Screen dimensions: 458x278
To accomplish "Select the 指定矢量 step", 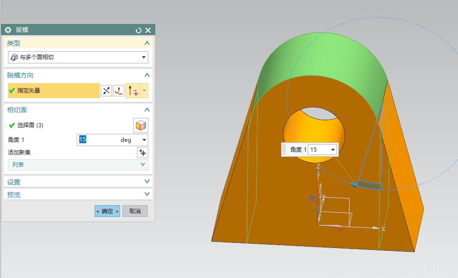I will pyautogui.click(x=54, y=91).
